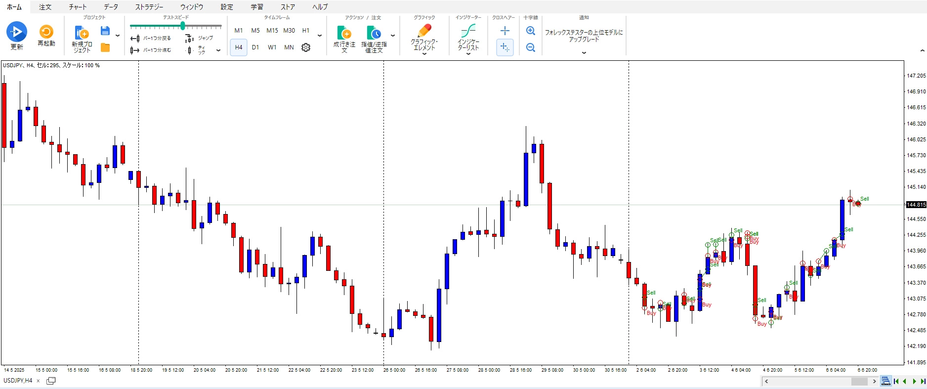Toggle the highlighted crosshair mode button
This screenshot has width=927, height=389.
coord(505,47)
